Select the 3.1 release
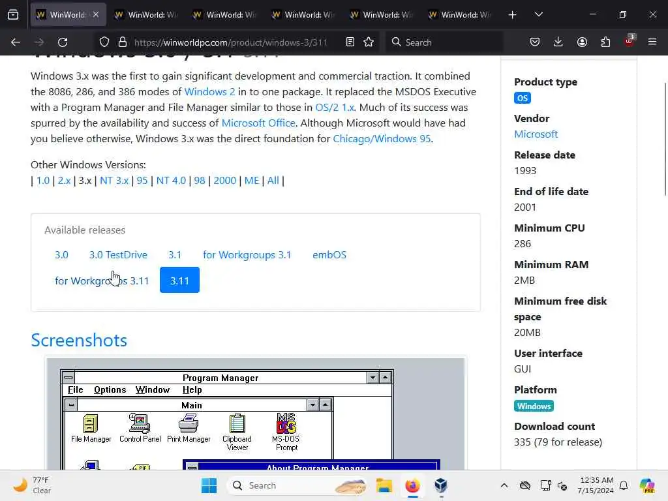The height and width of the screenshot is (501, 668). coord(175,255)
